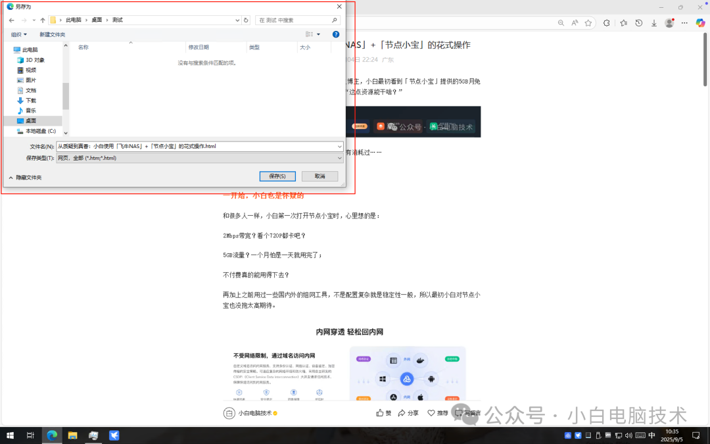Click the 保存(S) button
710x444 pixels.
tap(277, 176)
